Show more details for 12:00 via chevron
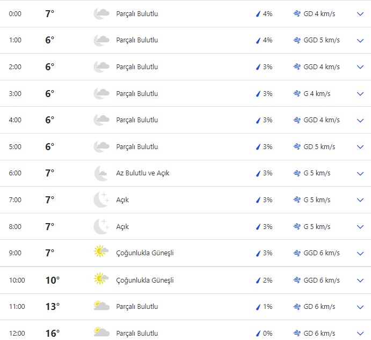This screenshot has height=340, width=371. [360, 334]
